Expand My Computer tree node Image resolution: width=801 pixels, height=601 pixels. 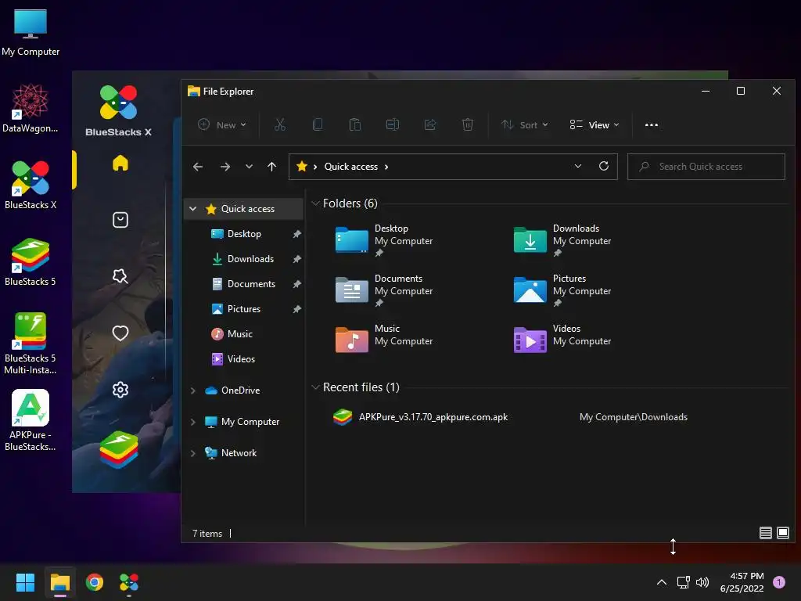192,422
